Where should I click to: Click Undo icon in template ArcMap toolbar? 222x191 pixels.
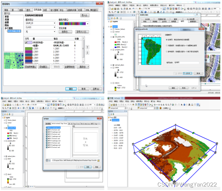[x=23, y=105]
